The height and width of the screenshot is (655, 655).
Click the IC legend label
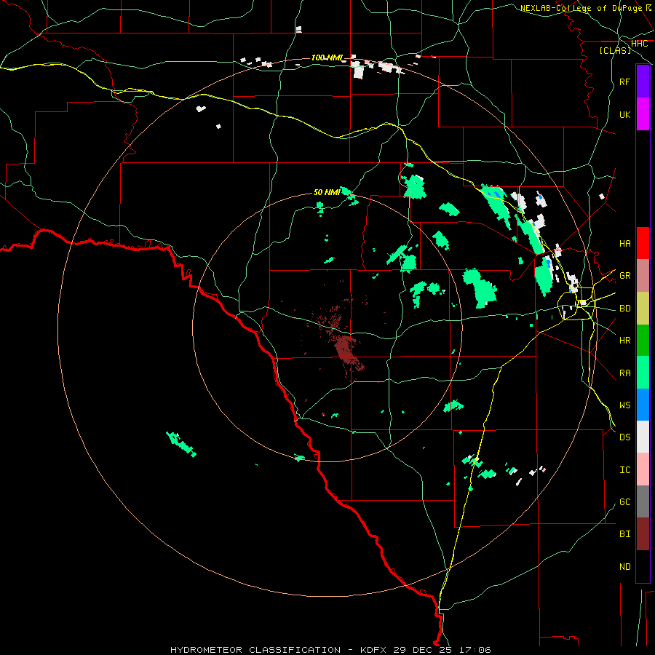pos(624,470)
